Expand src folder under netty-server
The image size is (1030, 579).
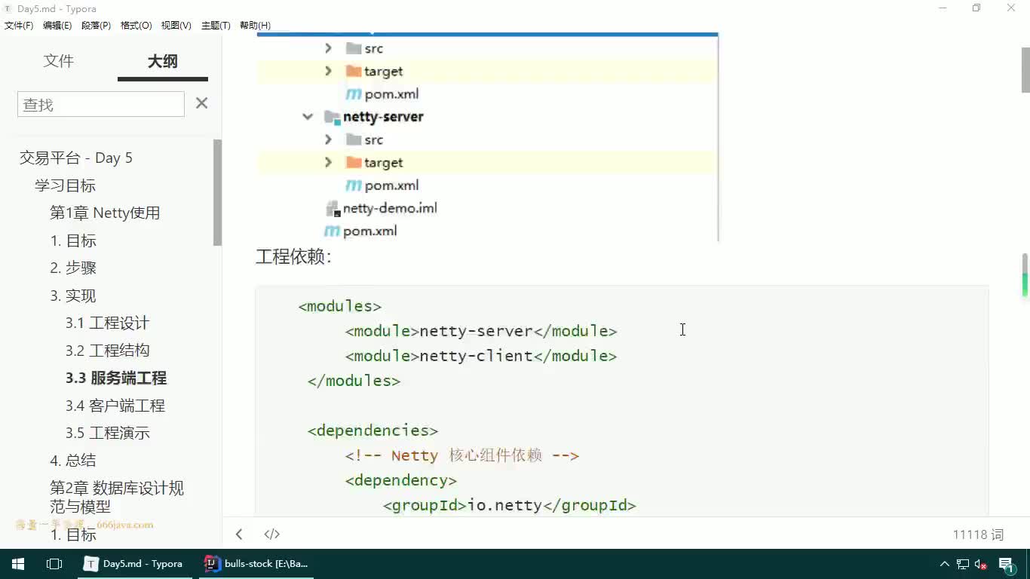pos(328,139)
